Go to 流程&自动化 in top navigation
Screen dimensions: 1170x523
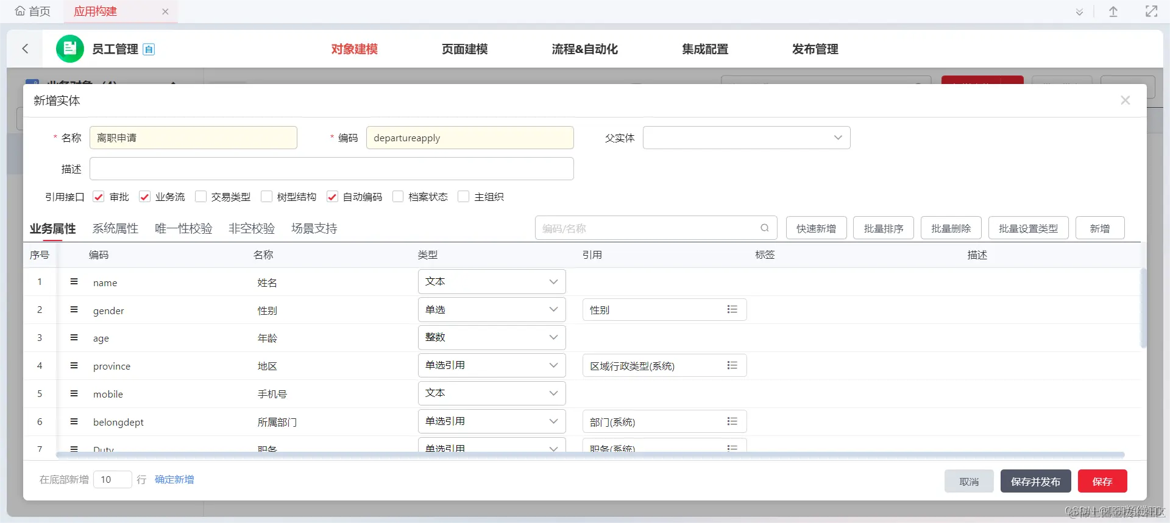[x=585, y=49]
